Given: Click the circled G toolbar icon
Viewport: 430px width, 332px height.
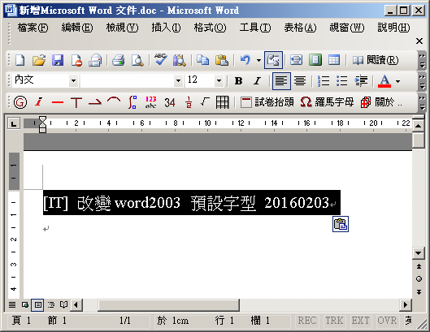Looking at the screenshot, I should [20, 102].
